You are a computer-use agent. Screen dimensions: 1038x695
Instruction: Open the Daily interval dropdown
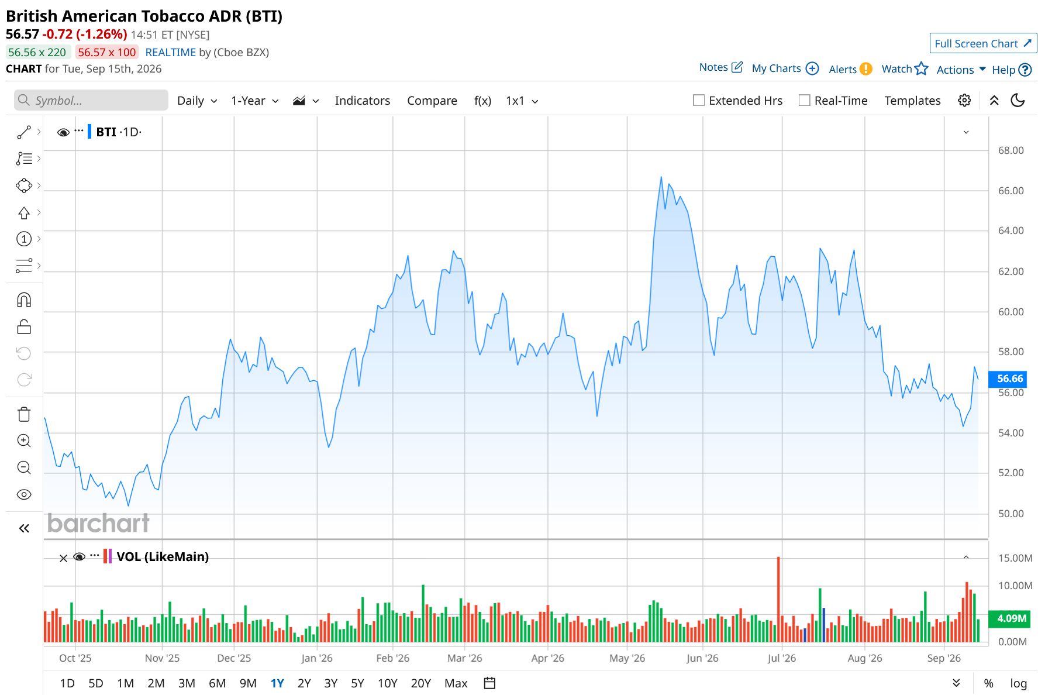[197, 101]
